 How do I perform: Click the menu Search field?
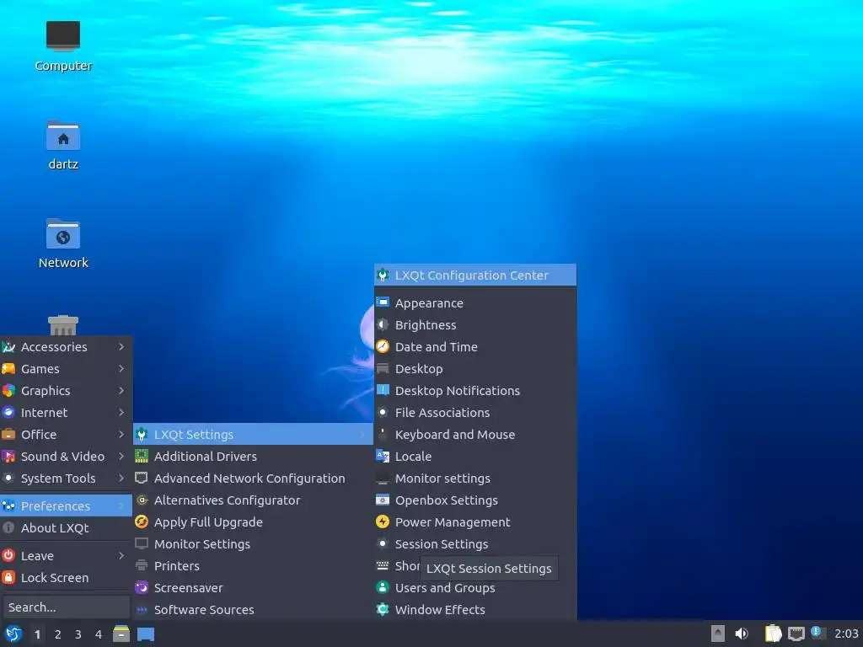pos(66,607)
